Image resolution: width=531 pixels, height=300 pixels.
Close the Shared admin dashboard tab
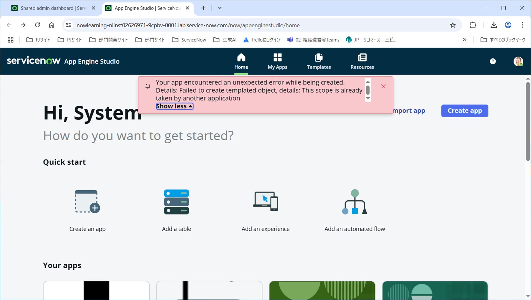[x=93, y=8]
